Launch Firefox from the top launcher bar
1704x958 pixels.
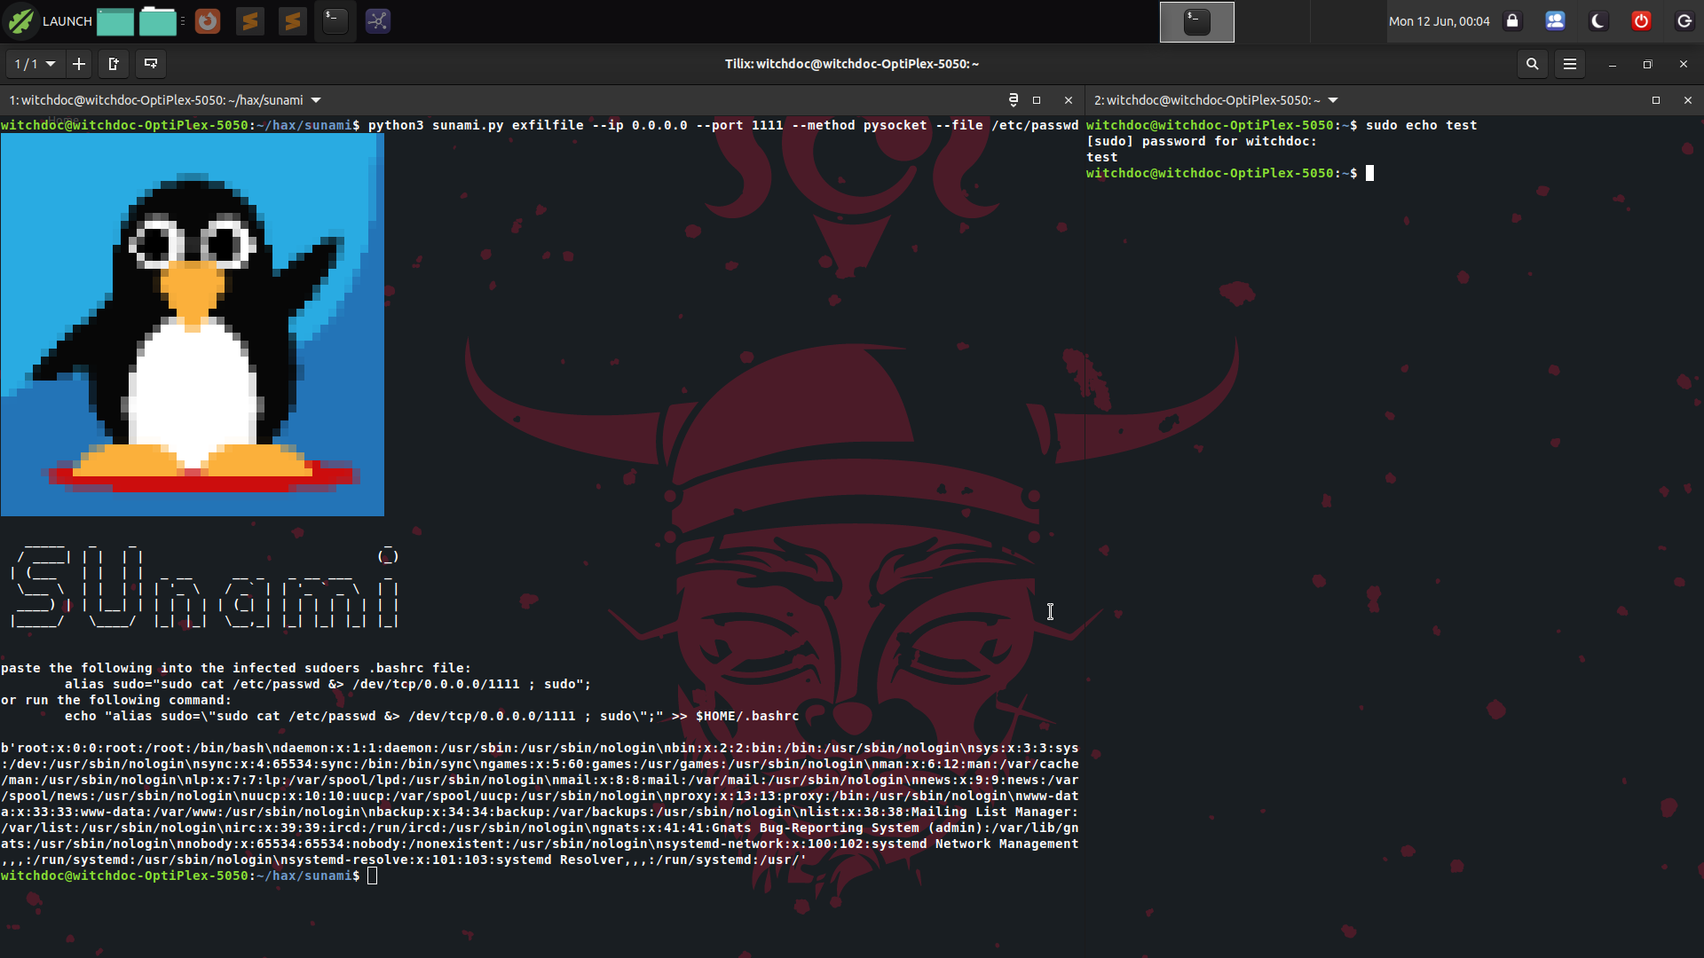coord(207,21)
